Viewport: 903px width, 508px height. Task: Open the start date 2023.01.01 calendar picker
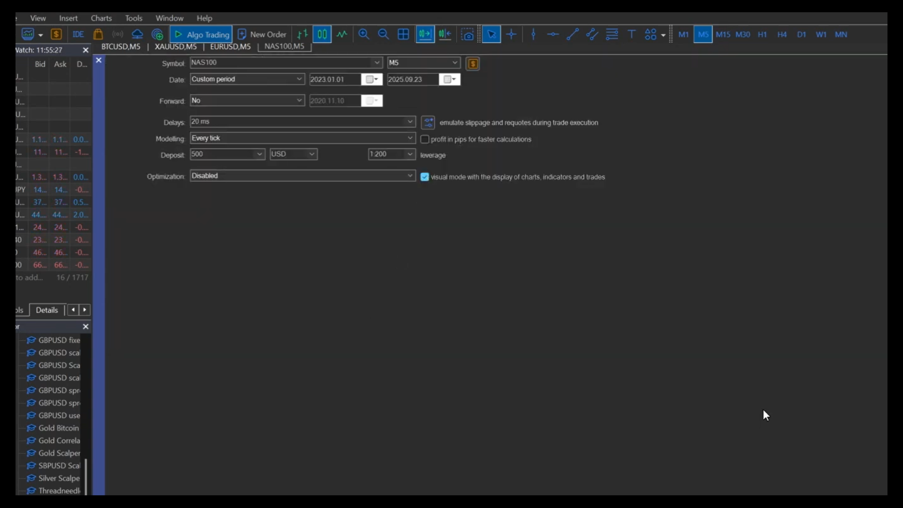pos(372,79)
